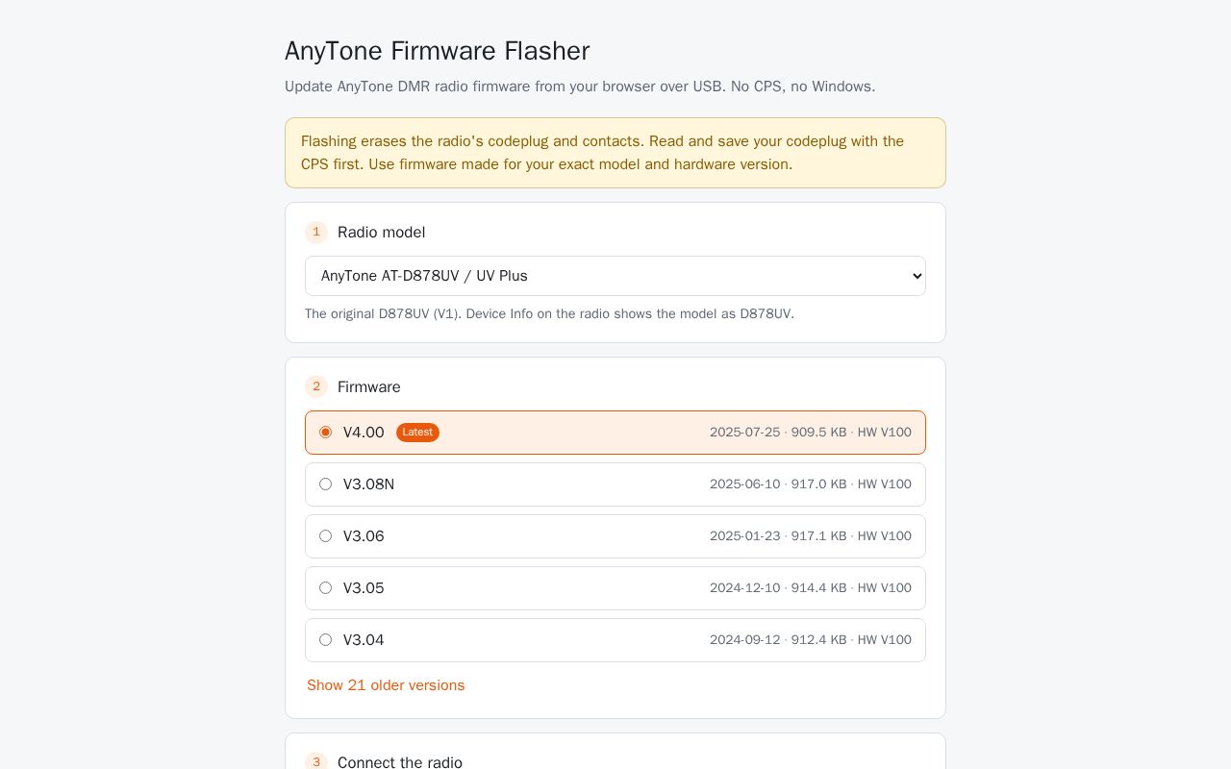Select the V3.08N firmware radio button
Screen dimensions: 1231x769
[325, 484]
